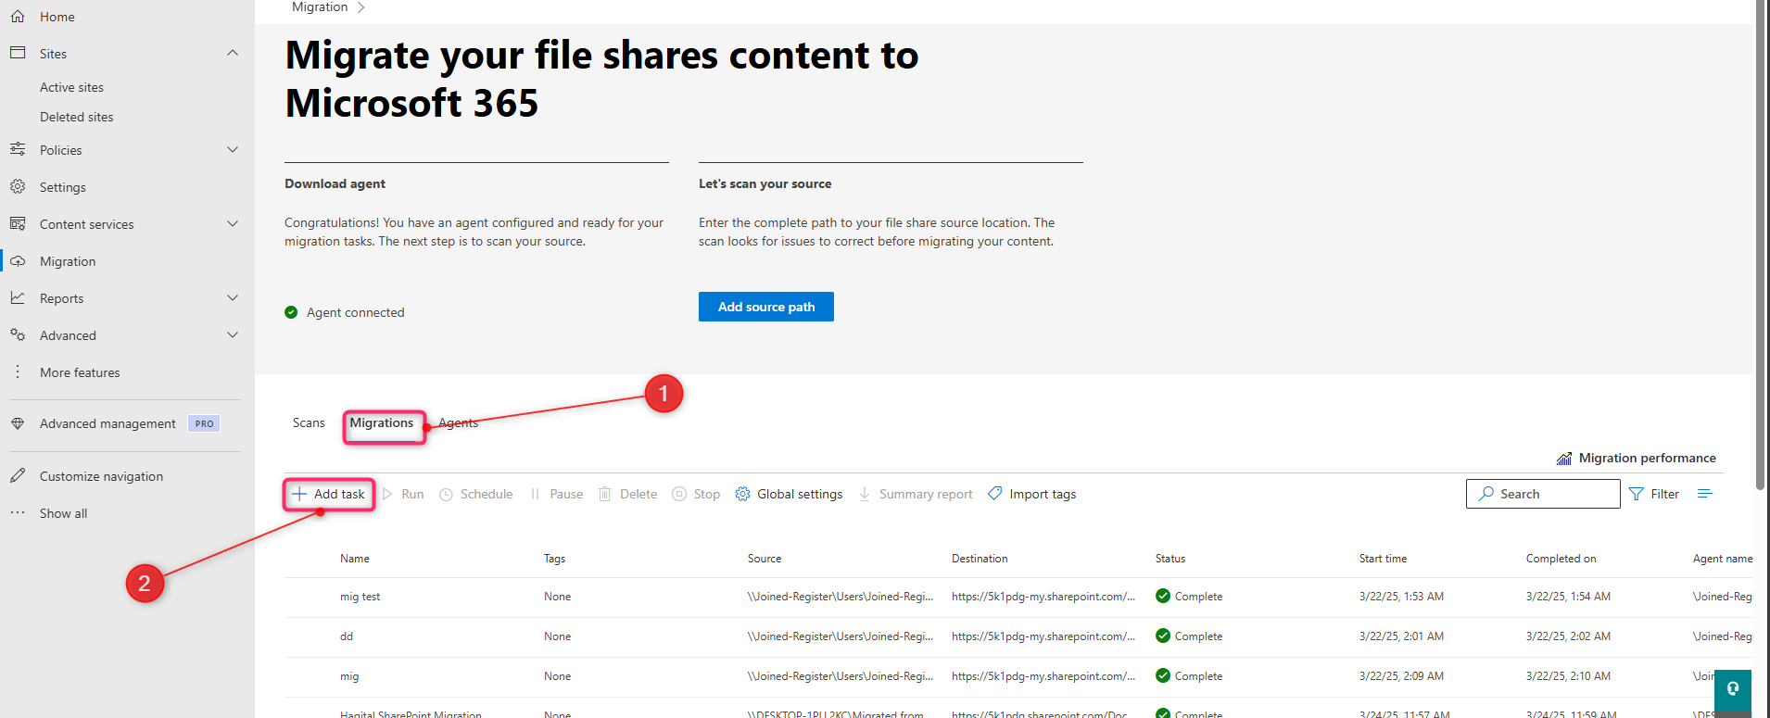Sort by the Start time column header
This screenshot has width=1770, height=718.
1383,559
